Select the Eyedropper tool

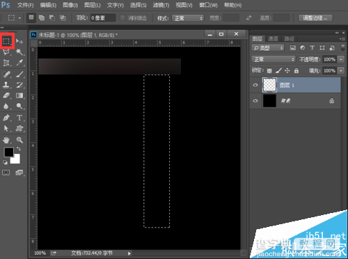(x=19, y=63)
